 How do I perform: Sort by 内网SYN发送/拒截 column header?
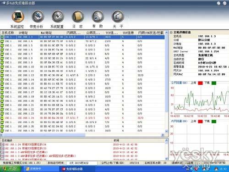coord(151,33)
